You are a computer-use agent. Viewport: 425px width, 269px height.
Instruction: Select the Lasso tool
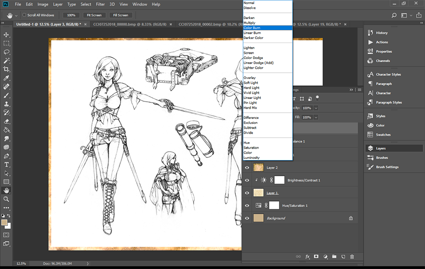pyautogui.click(x=6, y=52)
